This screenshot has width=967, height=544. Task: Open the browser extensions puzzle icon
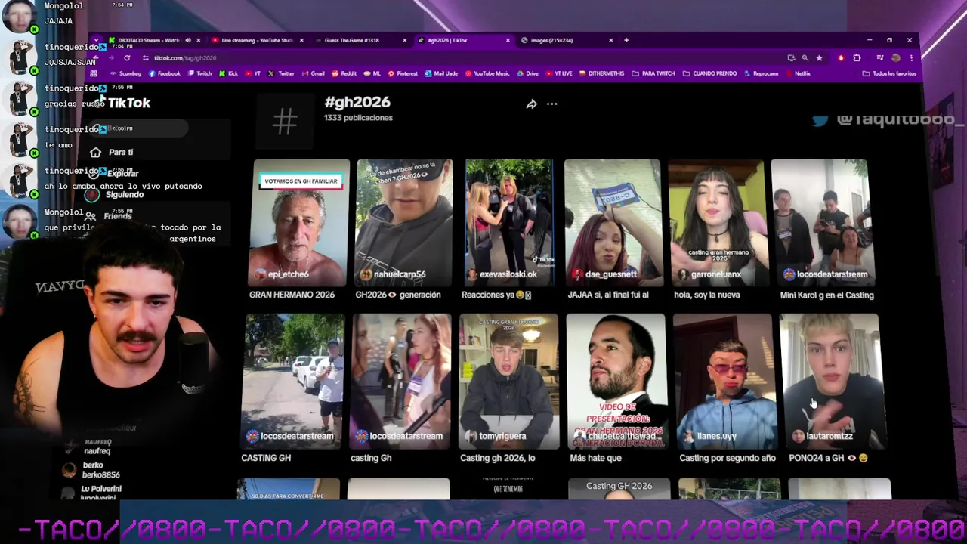(857, 58)
